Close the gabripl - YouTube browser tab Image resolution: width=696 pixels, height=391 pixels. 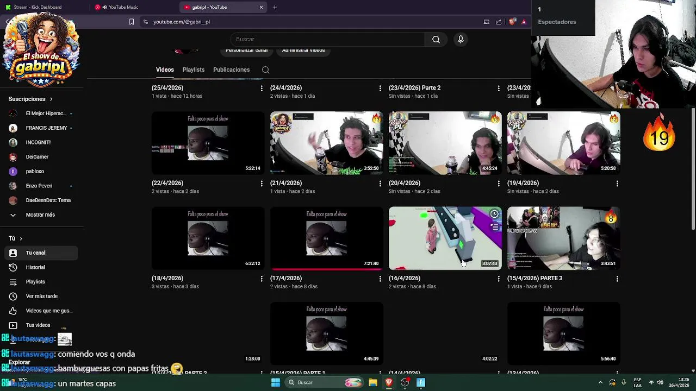(x=261, y=7)
